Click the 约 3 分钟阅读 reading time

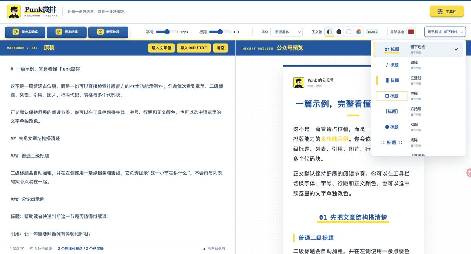point(41,249)
